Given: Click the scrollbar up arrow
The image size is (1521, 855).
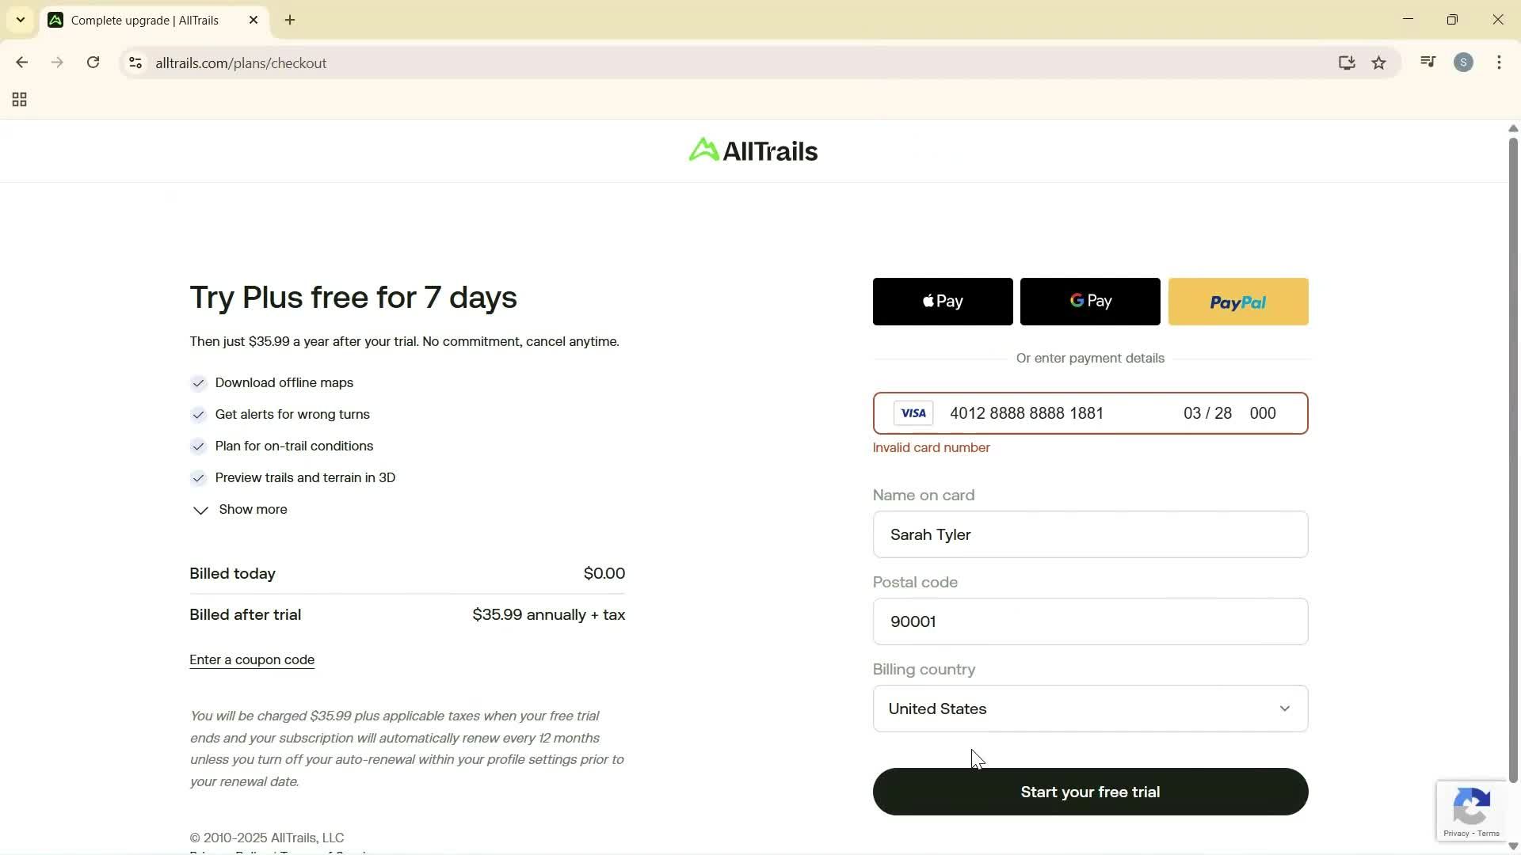Looking at the screenshot, I should tap(1512, 127).
